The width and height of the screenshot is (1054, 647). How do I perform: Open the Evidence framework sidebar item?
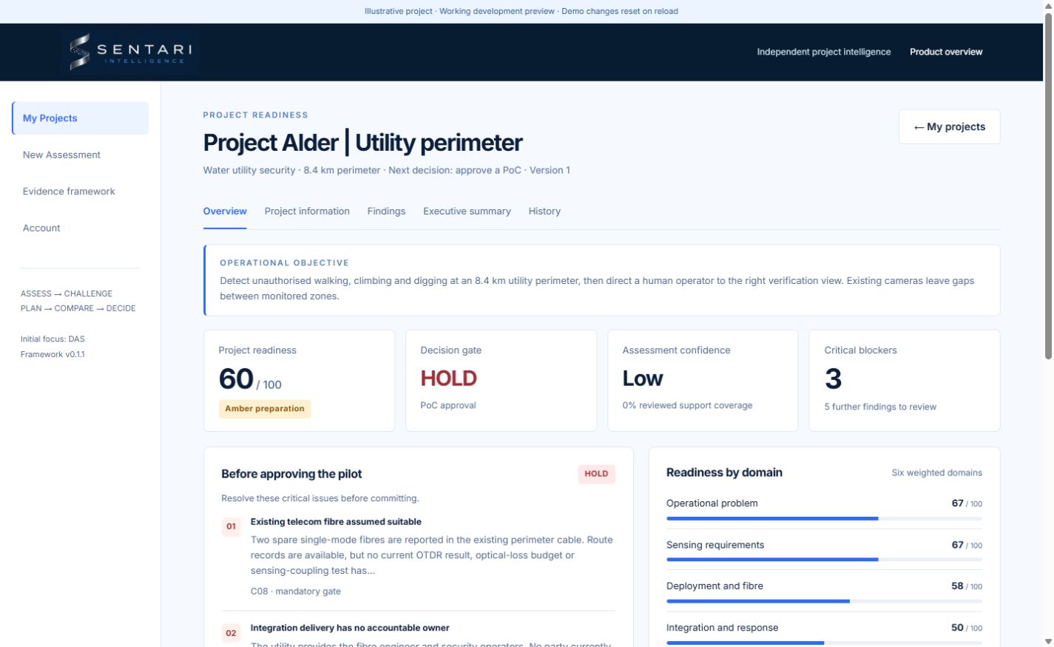click(69, 192)
